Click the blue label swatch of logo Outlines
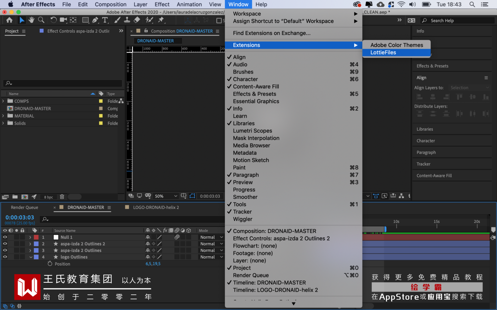 pyautogui.click(x=36, y=257)
